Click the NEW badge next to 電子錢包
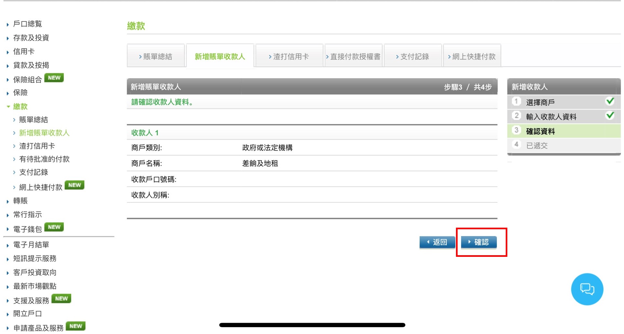The height and width of the screenshot is (334, 624). click(54, 227)
